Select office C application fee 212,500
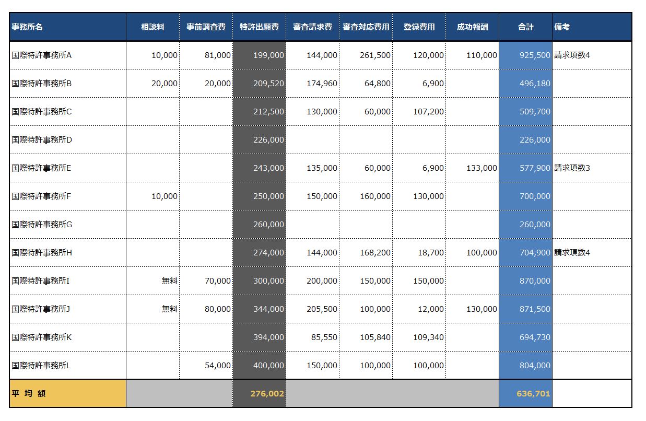 tap(259, 112)
